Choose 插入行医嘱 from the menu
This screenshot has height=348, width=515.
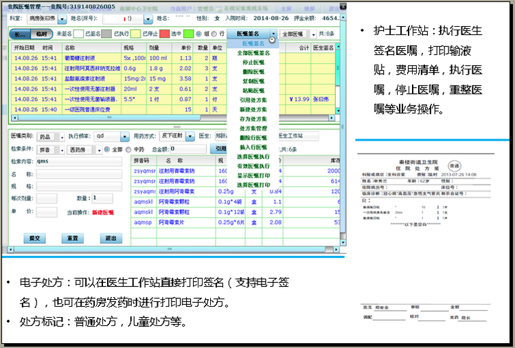253,148
